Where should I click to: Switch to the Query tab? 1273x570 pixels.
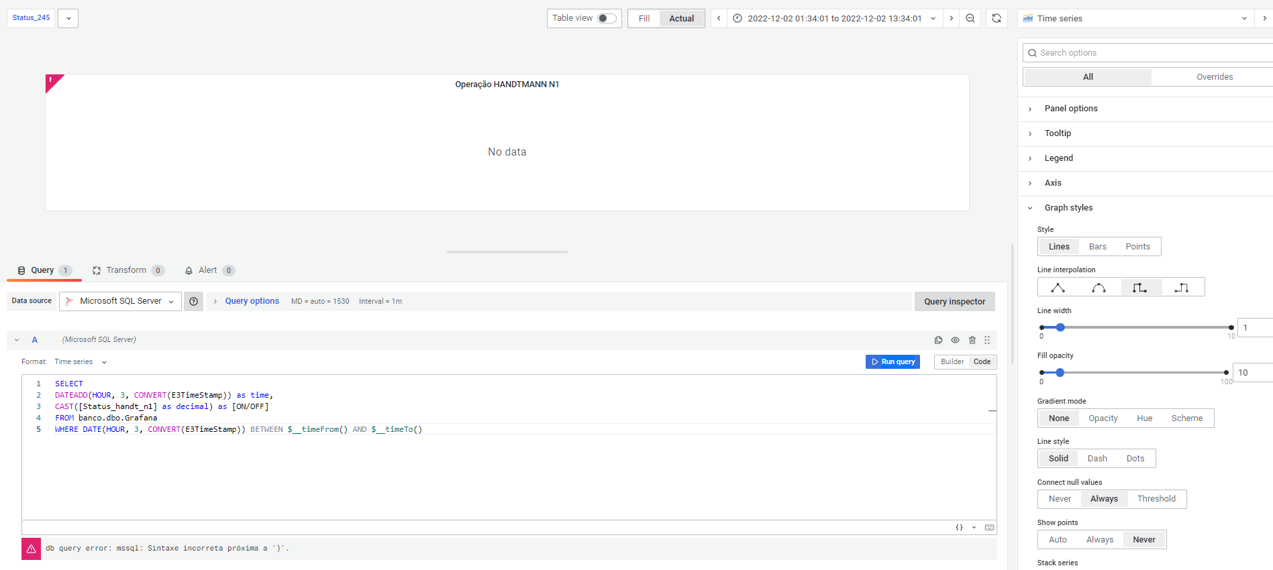(x=44, y=271)
